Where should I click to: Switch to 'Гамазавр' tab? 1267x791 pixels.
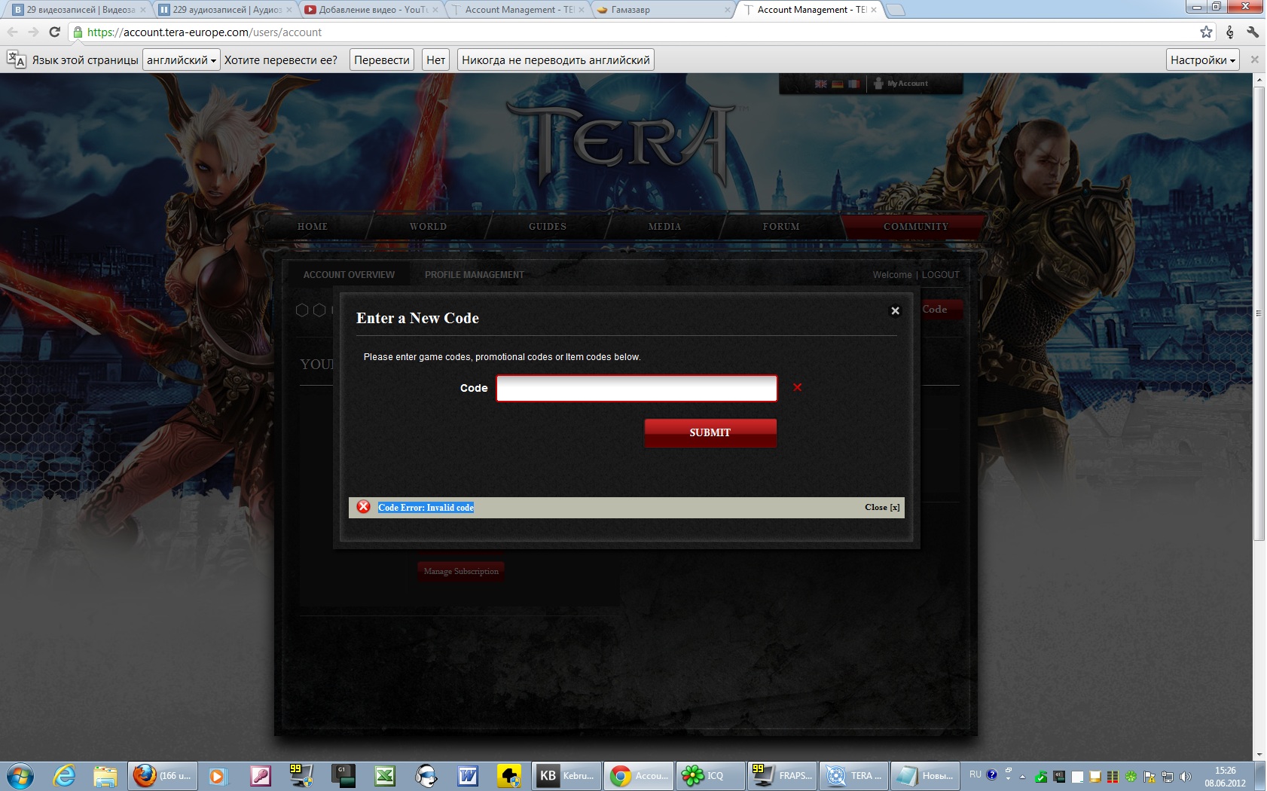663,10
